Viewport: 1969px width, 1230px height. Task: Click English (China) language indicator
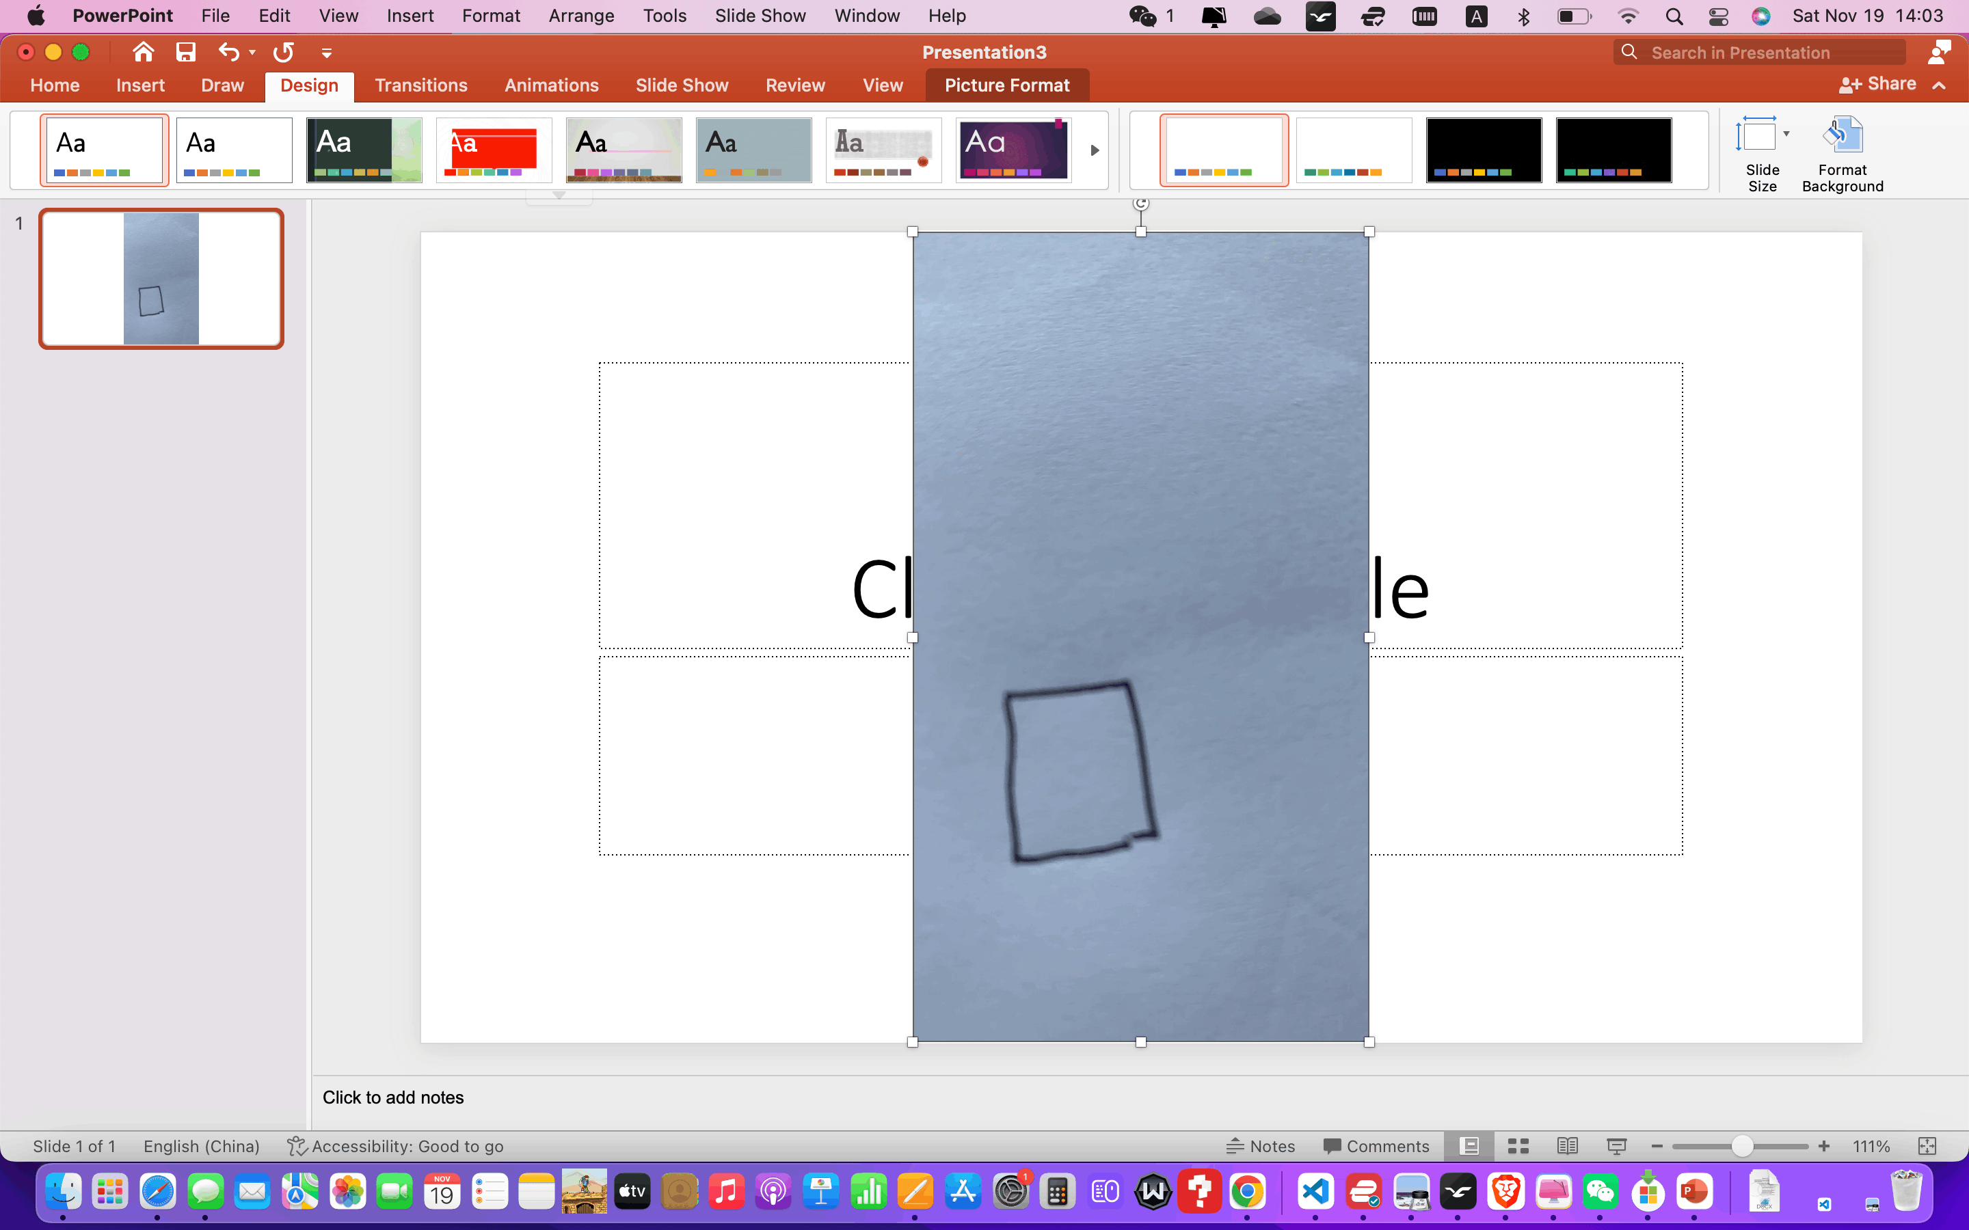point(201,1146)
